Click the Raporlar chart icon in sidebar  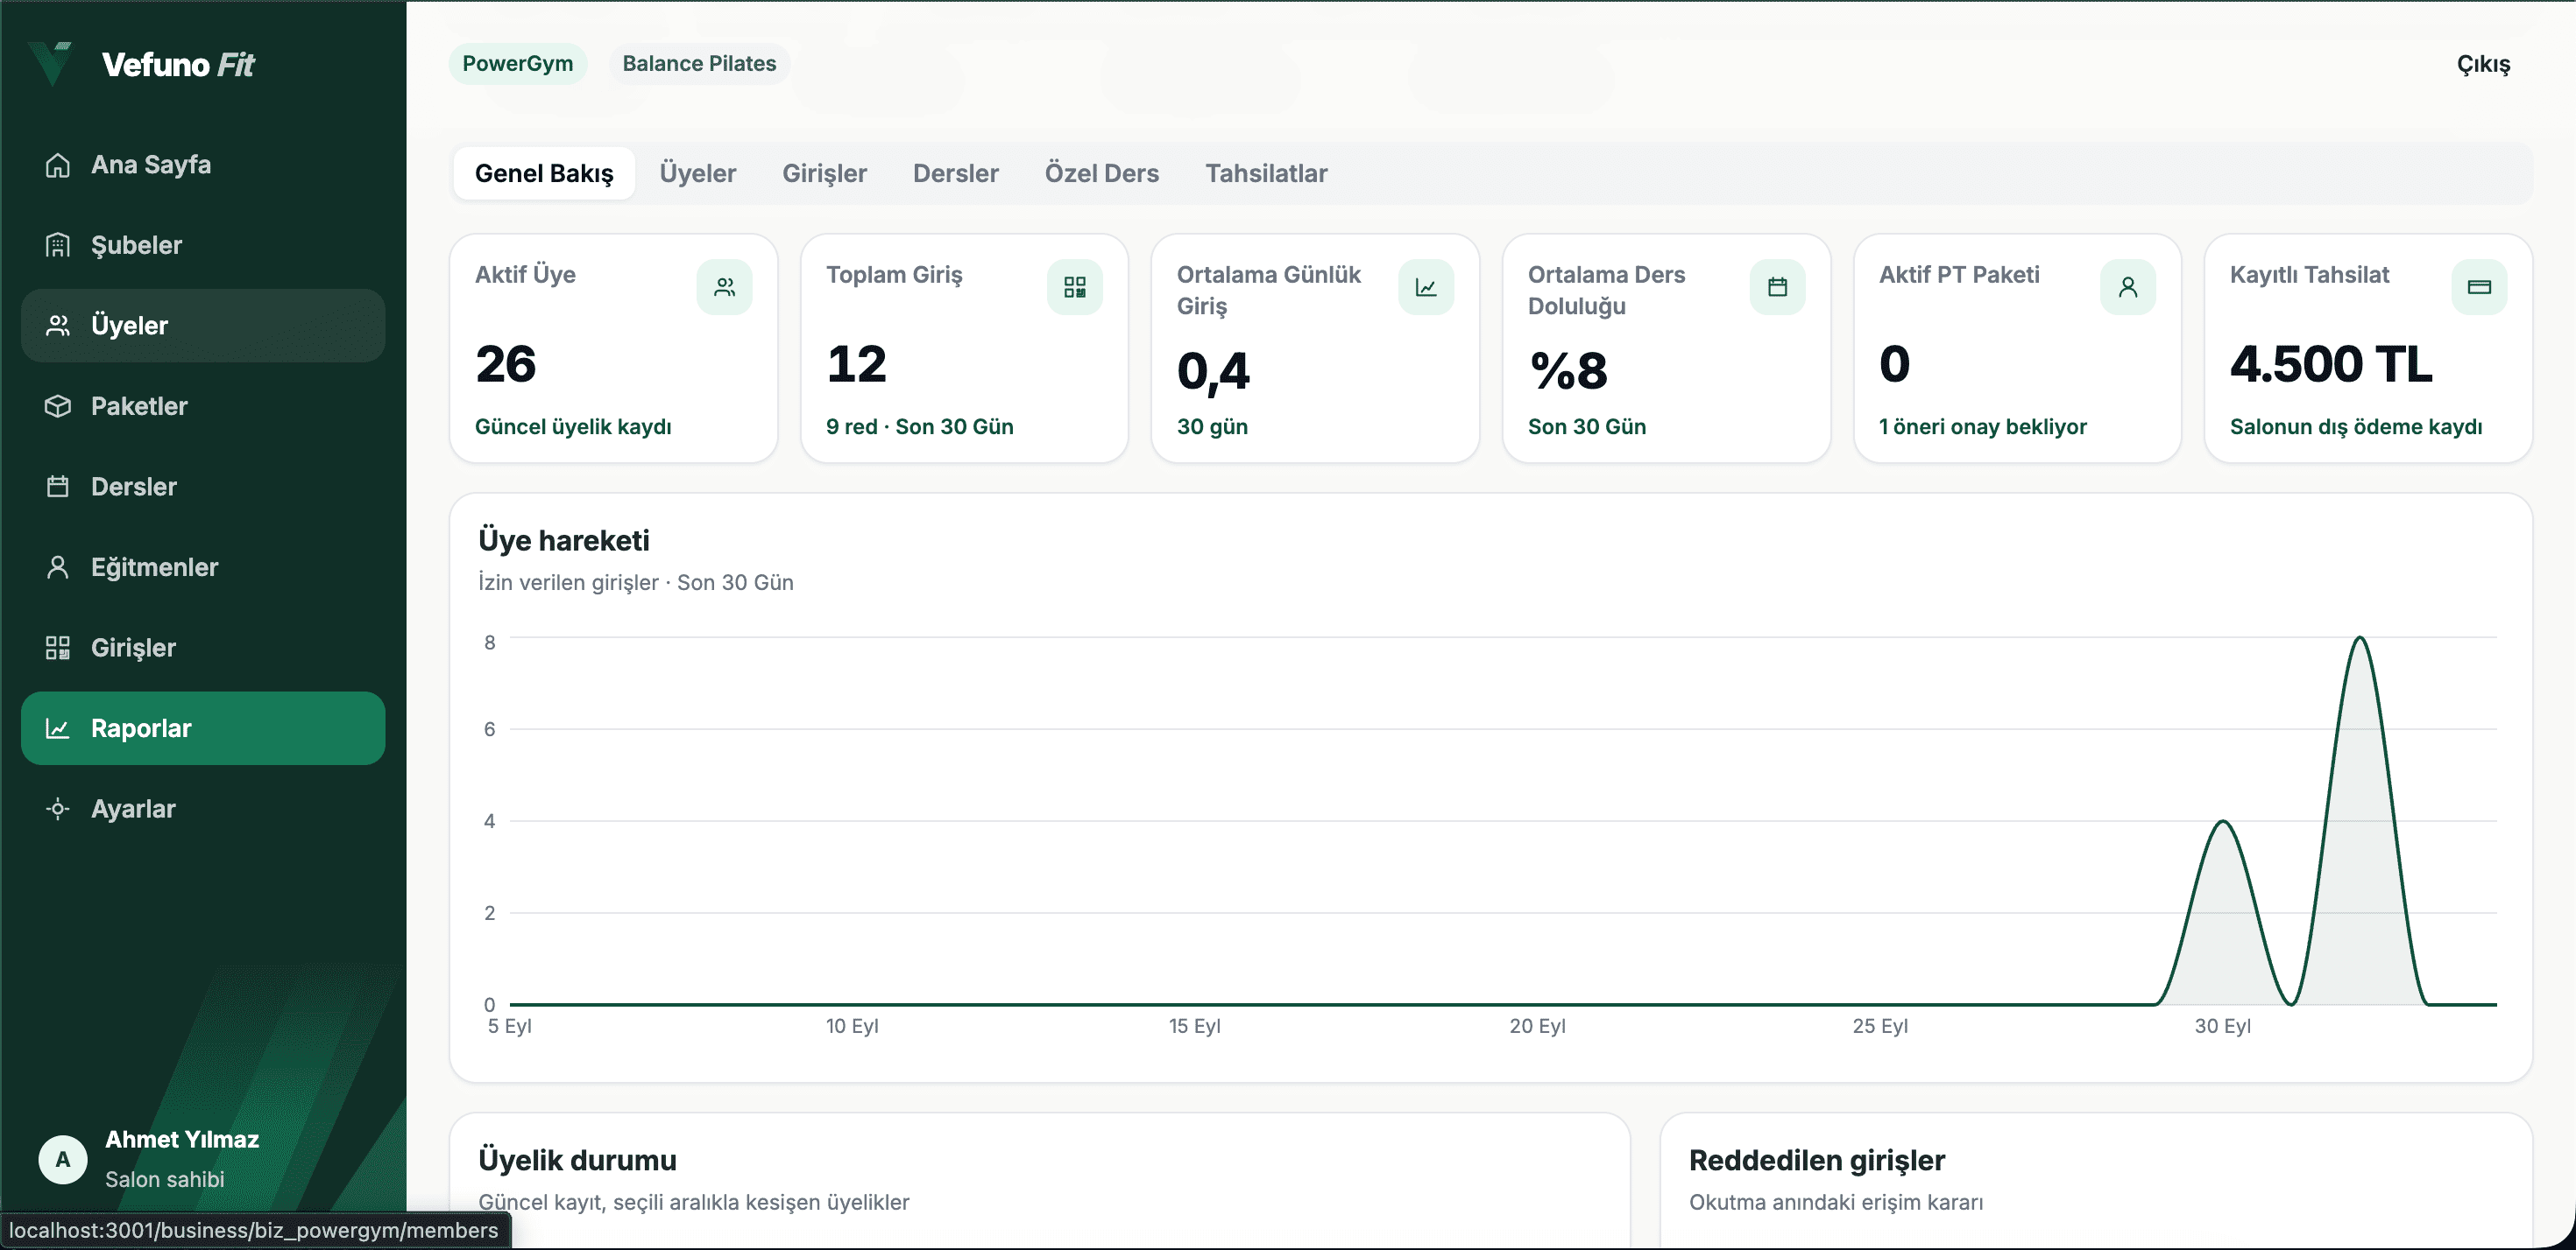pyautogui.click(x=58, y=728)
